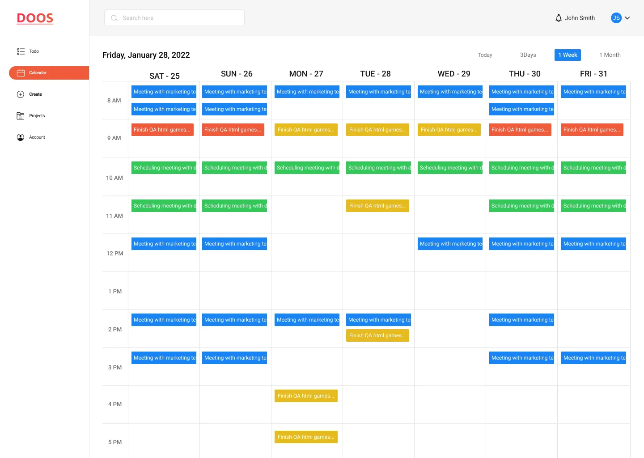Open Wednesday 8 AM marketing meeting

pyautogui.click(x=450, y=92)
